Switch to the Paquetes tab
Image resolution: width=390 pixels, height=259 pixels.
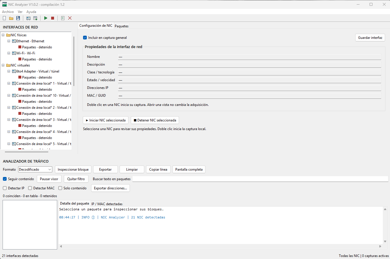122,26
